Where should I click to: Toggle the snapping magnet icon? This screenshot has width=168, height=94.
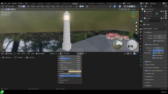(81, 6)
